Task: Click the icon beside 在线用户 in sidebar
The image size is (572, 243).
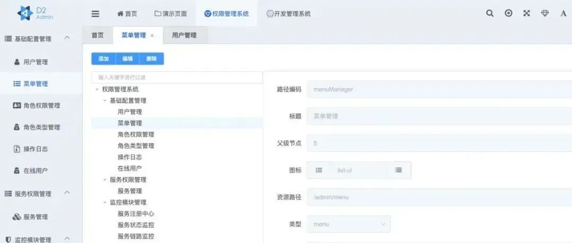Action: (16, 170)
